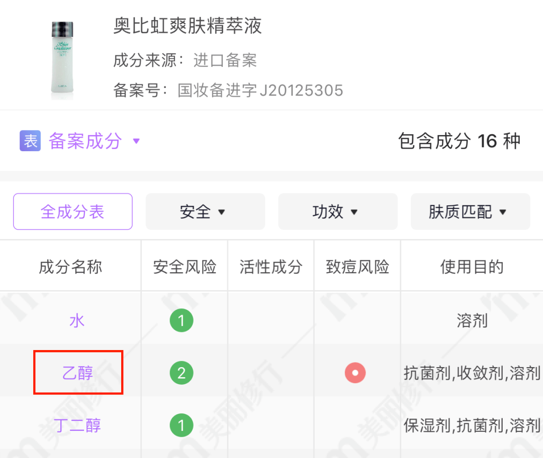Expand the 安全 filter dropdown

click(205, 211)
